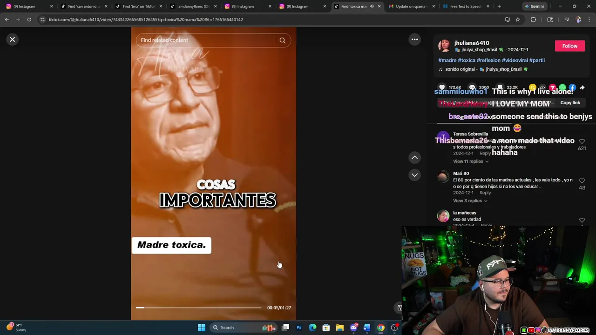Screen dimensions: 596x335
Task: Open Mari 80 commenter avatar
Action: tap(443, 177)
